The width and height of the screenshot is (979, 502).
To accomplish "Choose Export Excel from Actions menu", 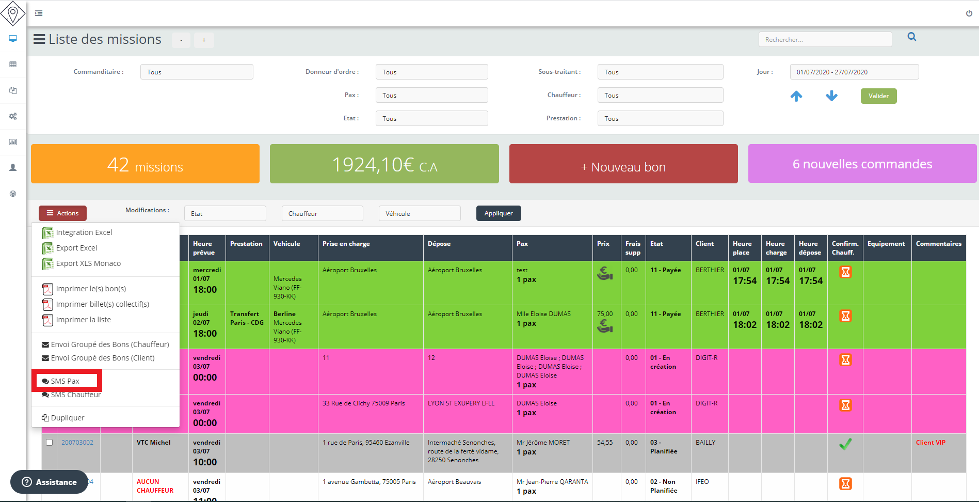I will [x=76, y=248].
